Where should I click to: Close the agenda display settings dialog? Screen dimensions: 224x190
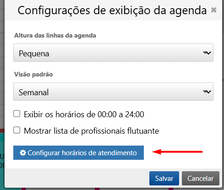[x=213, y=10]
